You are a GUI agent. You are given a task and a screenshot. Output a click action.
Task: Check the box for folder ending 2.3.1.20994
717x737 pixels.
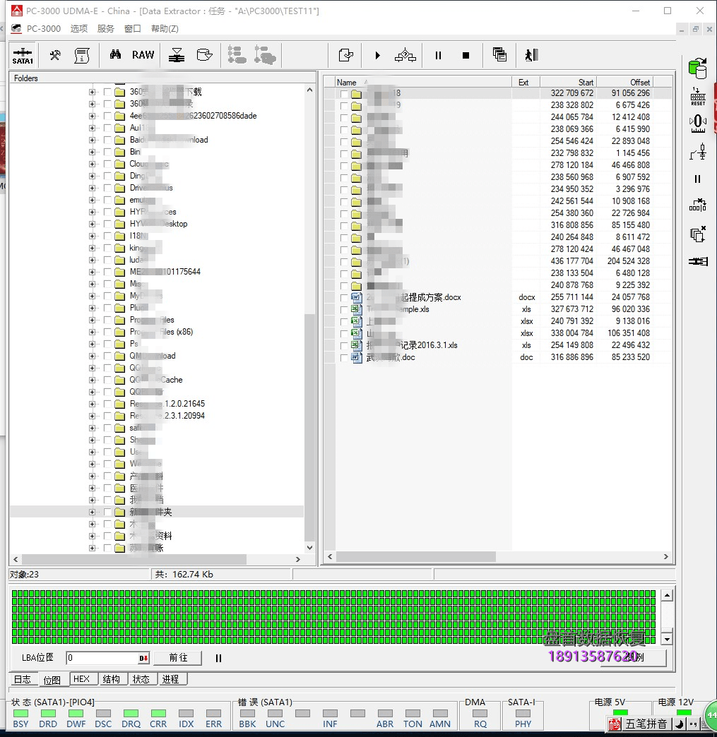[x=108, y=416]
